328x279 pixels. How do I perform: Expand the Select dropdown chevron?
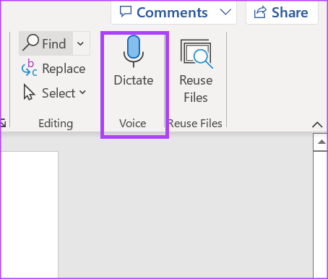tap(82, 92)
